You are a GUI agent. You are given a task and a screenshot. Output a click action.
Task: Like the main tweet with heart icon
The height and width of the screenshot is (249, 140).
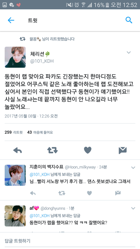(87, 150)
